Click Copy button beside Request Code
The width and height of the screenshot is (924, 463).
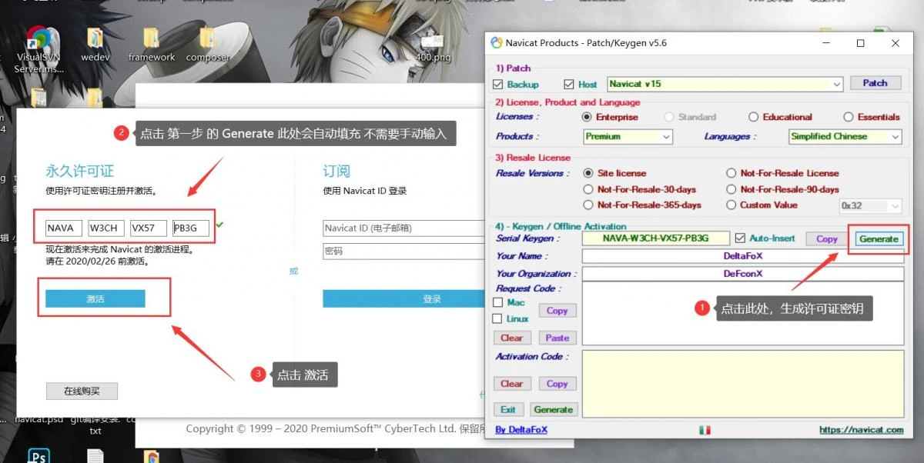(x=557, y=311)
